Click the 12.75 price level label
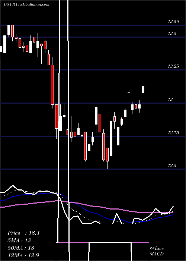 173,133
